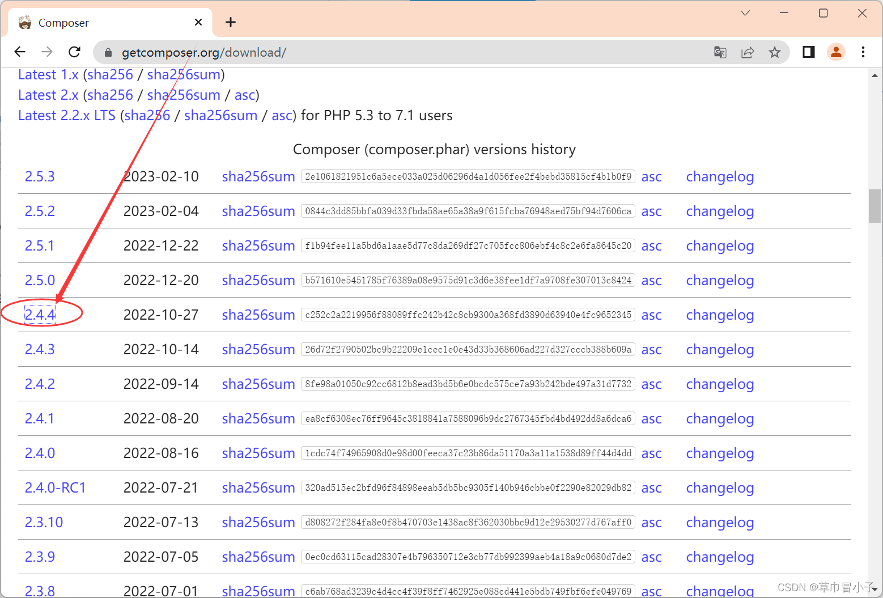This screenshot has width=883, height=598.
Task: Open a new browser tab
Action: click(x=231, y=22)
